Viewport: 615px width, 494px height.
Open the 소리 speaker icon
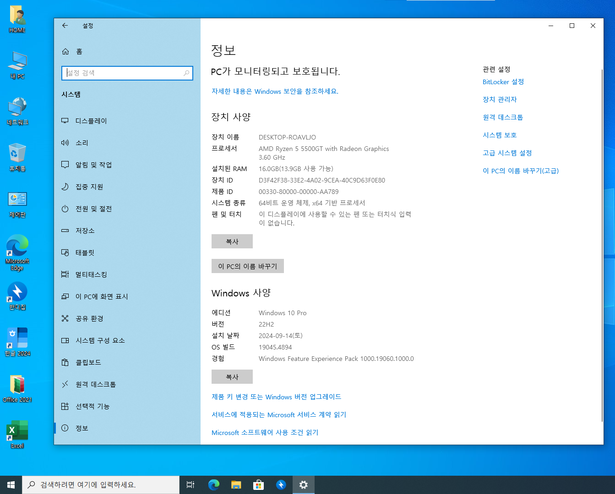click(65, 143)
